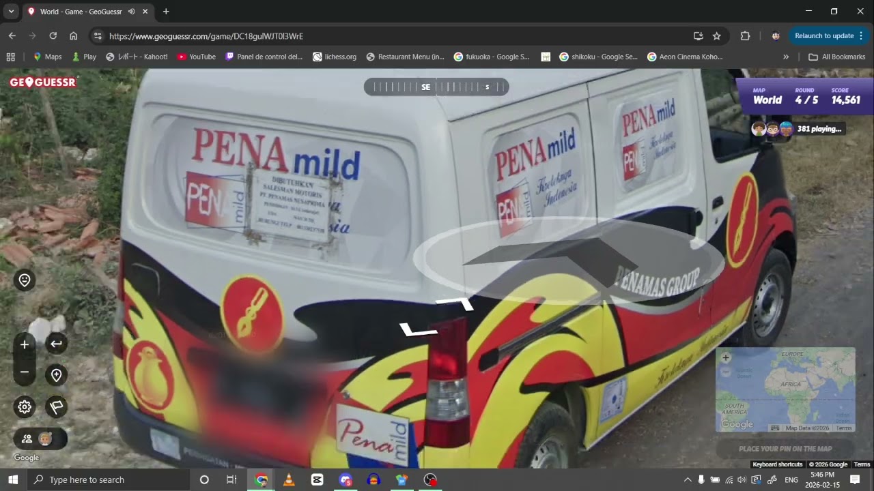
Task: Open the Kahoot! bookmark
Action: click(137, 57)
